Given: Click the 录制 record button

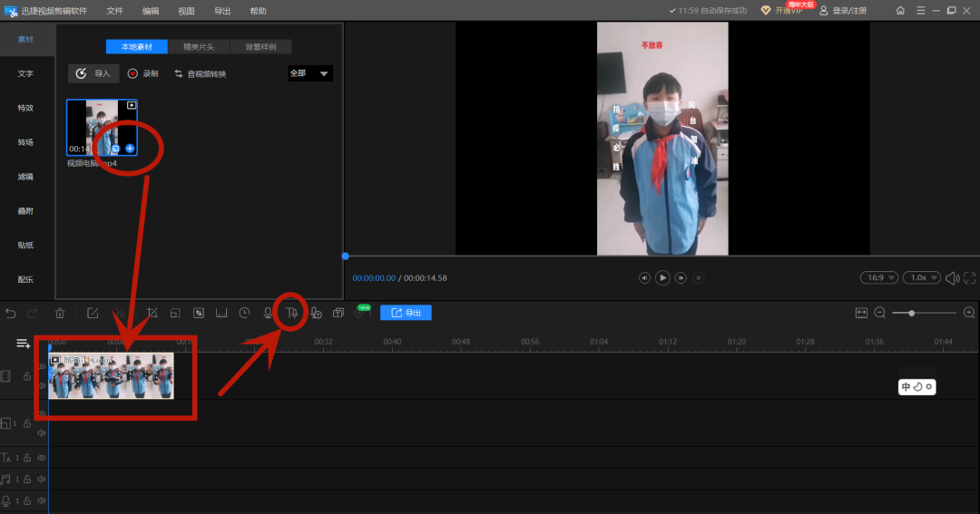Looking at the screenshot, I should click(x=143, y=73).
